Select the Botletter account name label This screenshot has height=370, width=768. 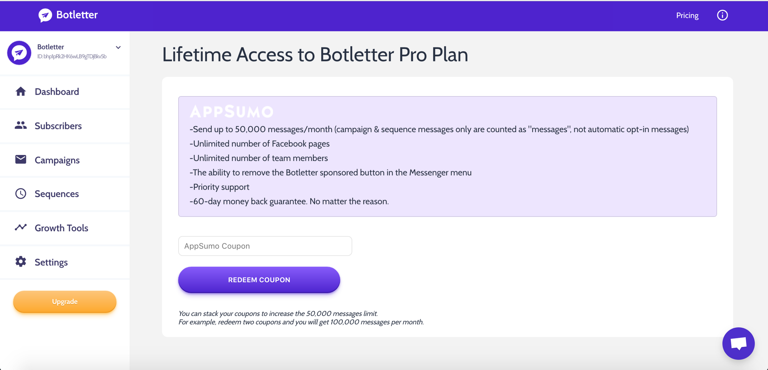50,46
